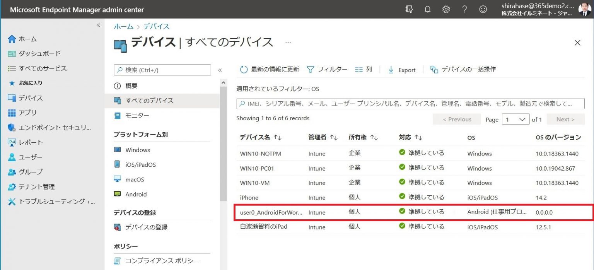Open the ホーム breadcrumb link
Viewport: 594px width, 270px height.
(x=123, y=26)
